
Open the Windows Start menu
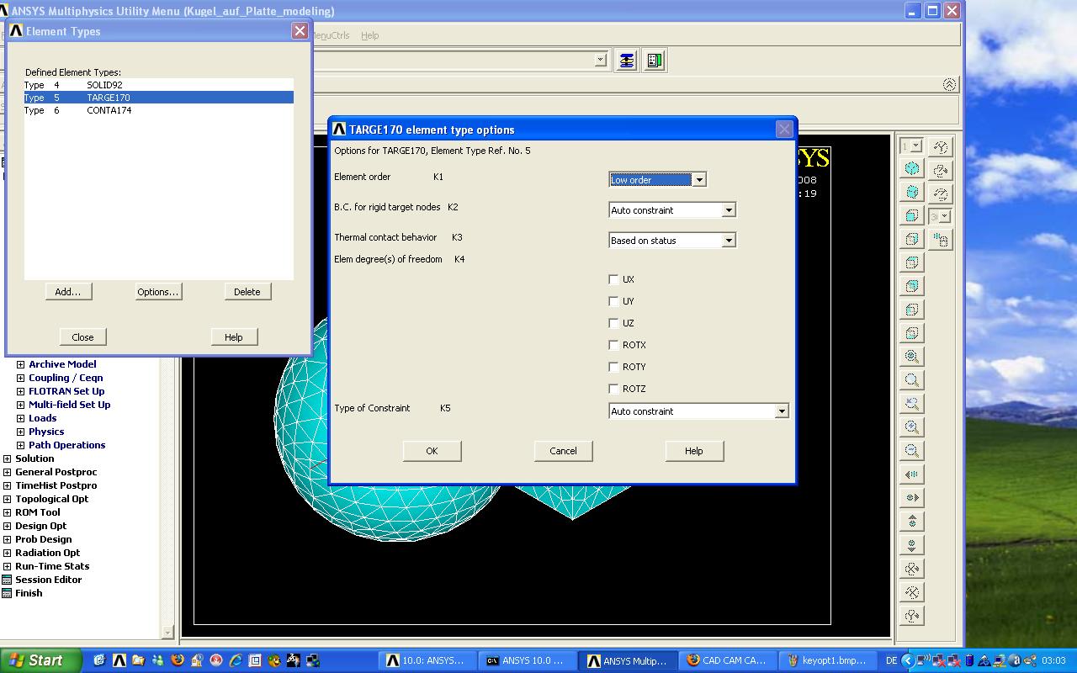point(41,660)
